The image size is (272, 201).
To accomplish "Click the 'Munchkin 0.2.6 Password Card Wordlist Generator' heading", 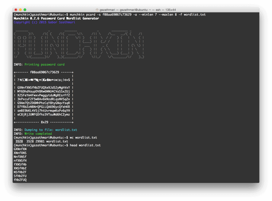I will click(x=56, y=18).
